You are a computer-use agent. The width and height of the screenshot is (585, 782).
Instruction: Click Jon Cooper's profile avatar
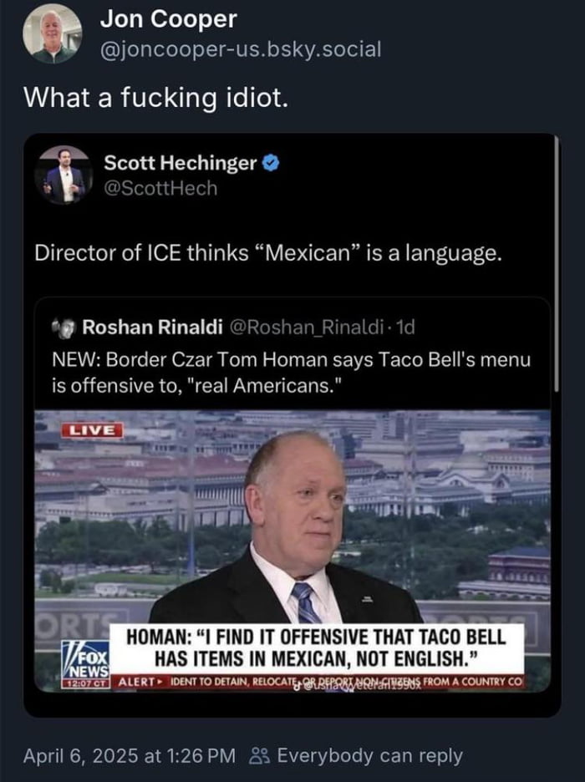52,34
